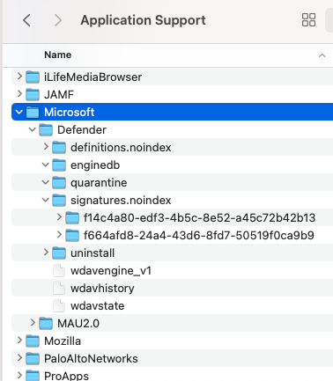Screen dimensions: 333x381
Task: Click the uninstall folder icon
Action: [x=59, y=253]
